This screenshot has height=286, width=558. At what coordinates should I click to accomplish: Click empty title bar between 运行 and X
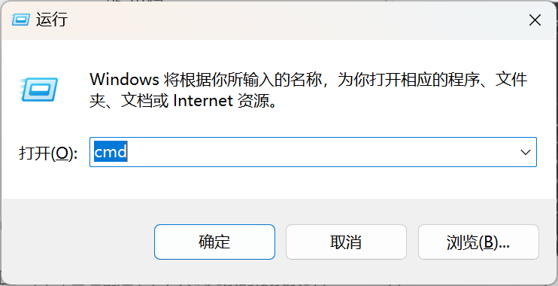296,20
